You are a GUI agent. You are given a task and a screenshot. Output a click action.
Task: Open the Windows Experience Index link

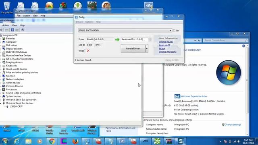click(194, 96)
